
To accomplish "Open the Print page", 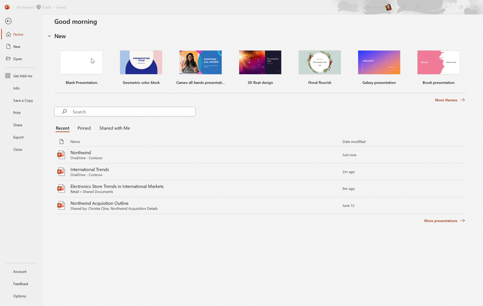I will (17, 113).
